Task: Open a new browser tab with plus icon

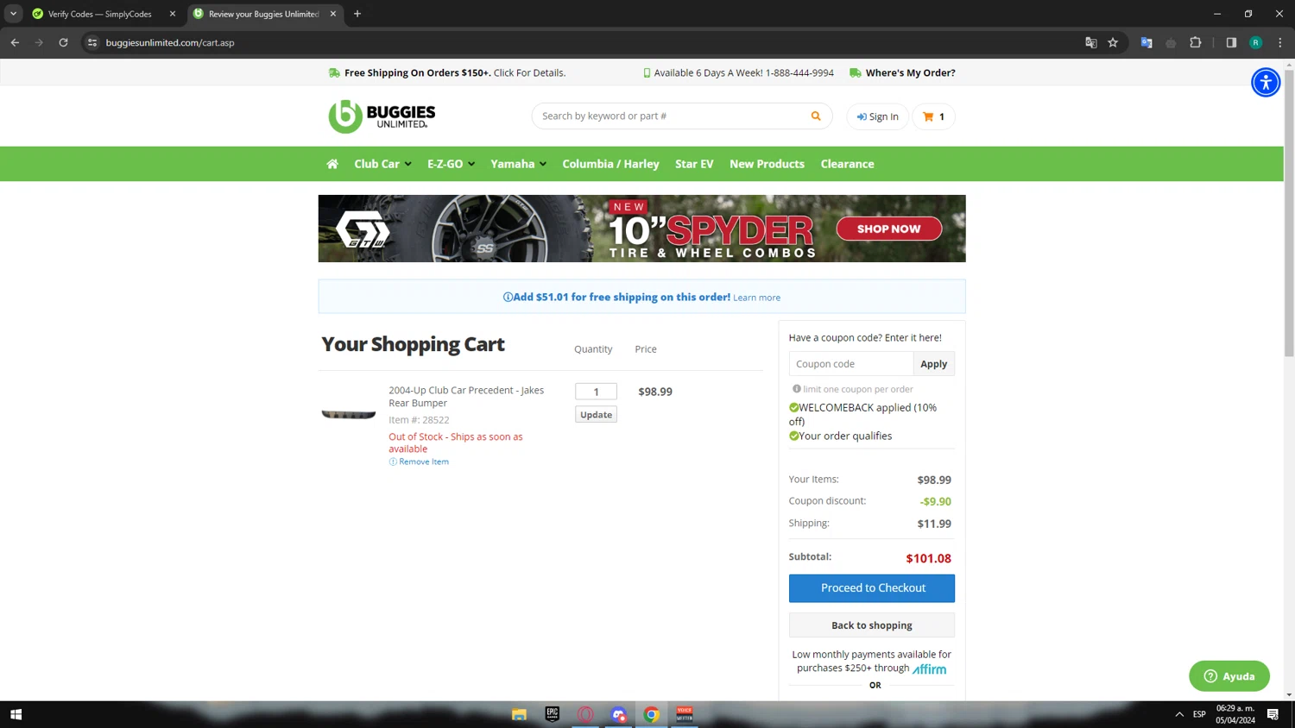Action: click(x=357, y=14)
